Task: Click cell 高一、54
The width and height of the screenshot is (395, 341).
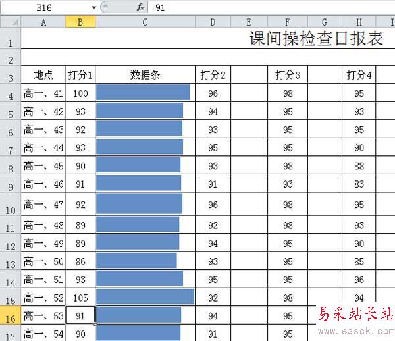Action: pyautogui.click(x=43, y=333)
